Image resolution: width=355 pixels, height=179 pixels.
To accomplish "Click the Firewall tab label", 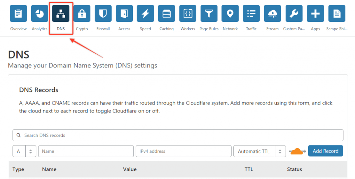I will 103,29.
